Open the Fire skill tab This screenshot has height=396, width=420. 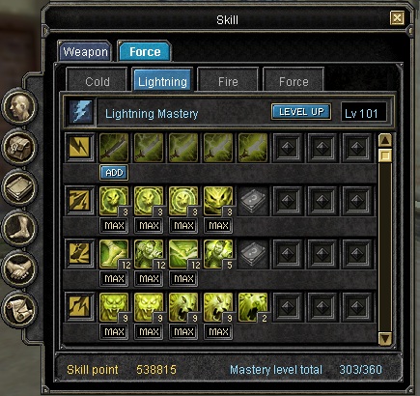click(x=228, y=81)
